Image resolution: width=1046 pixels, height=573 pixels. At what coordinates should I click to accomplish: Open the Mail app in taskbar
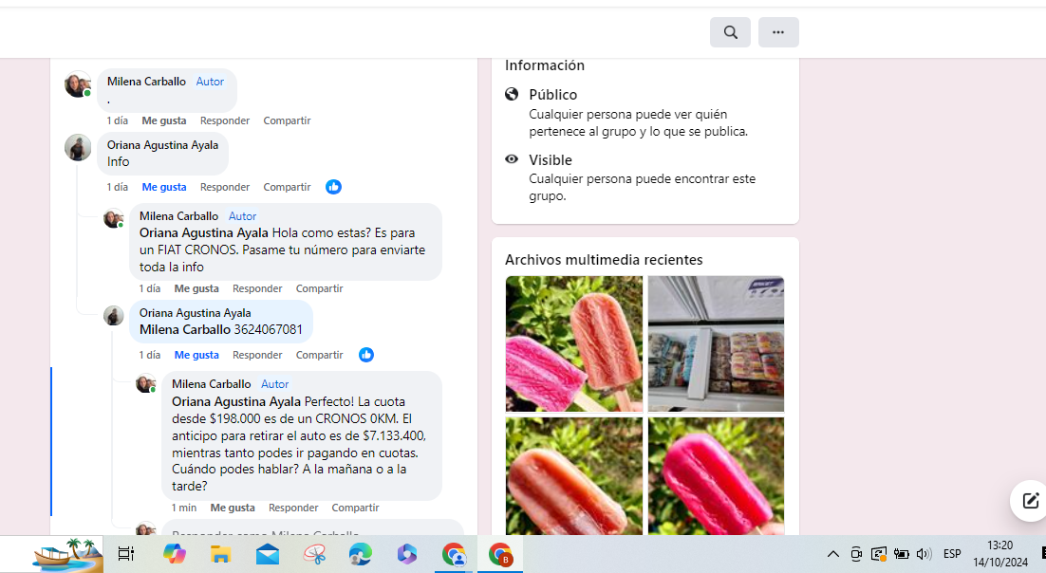(x=268, y=554)
